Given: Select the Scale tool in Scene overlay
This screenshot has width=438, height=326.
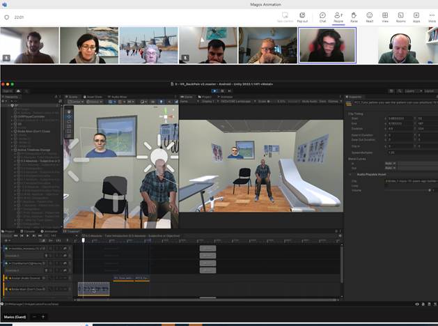Looking at the screenshot, I should pyautogui.click(x=69, y=126).
